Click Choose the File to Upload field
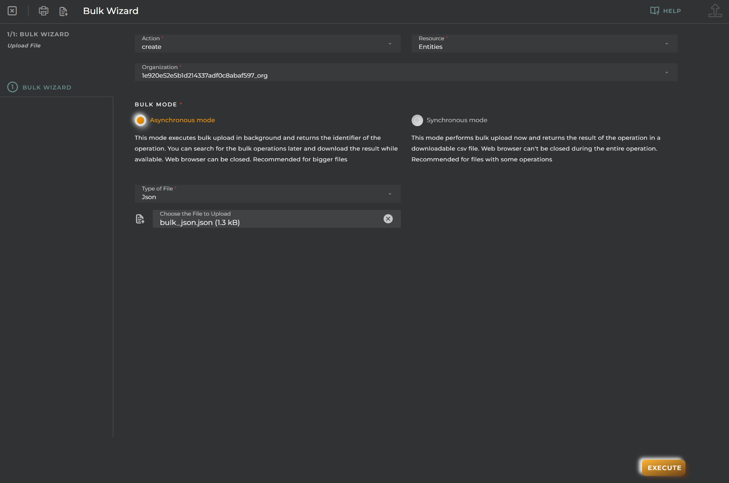Screen dimensions: 729x483 point(268,218)
